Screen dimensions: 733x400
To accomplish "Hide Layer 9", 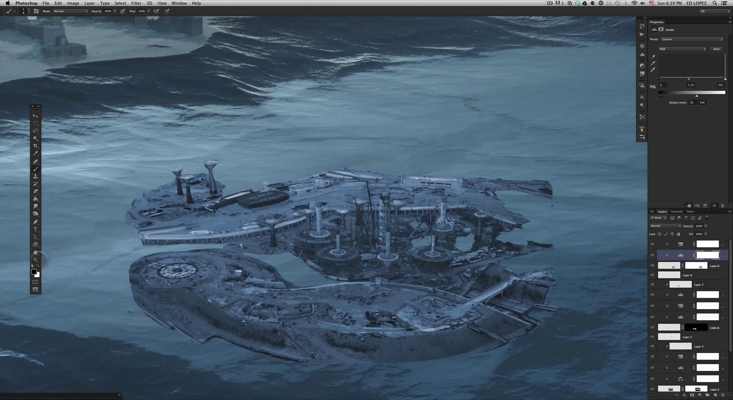I will tap(652, 266).
